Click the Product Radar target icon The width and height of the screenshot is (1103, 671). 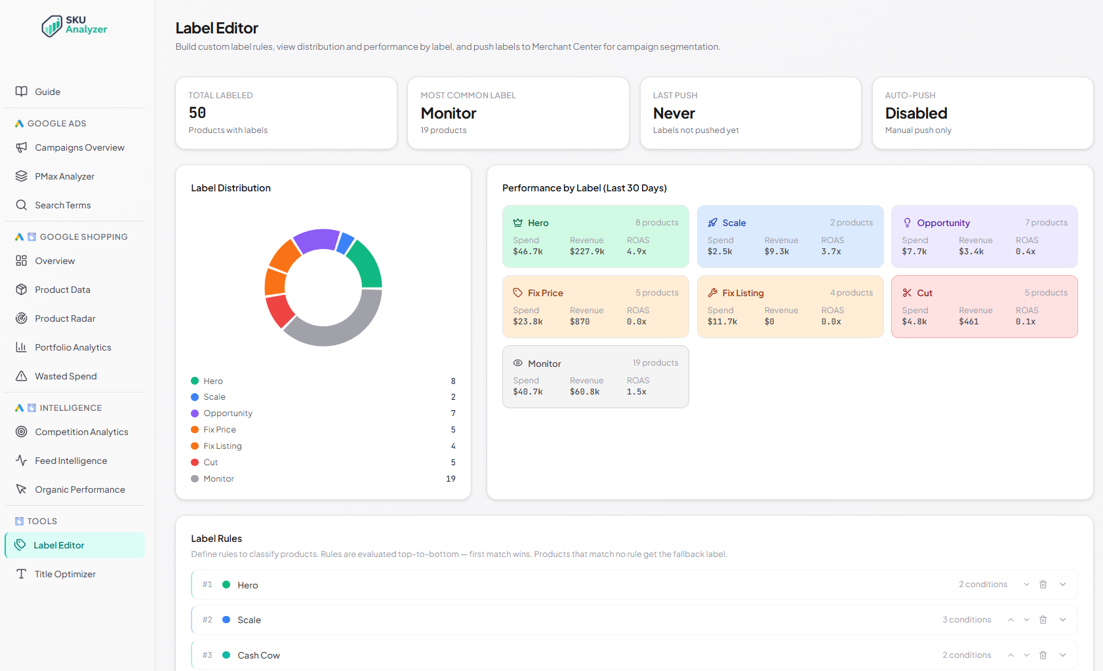22,318
